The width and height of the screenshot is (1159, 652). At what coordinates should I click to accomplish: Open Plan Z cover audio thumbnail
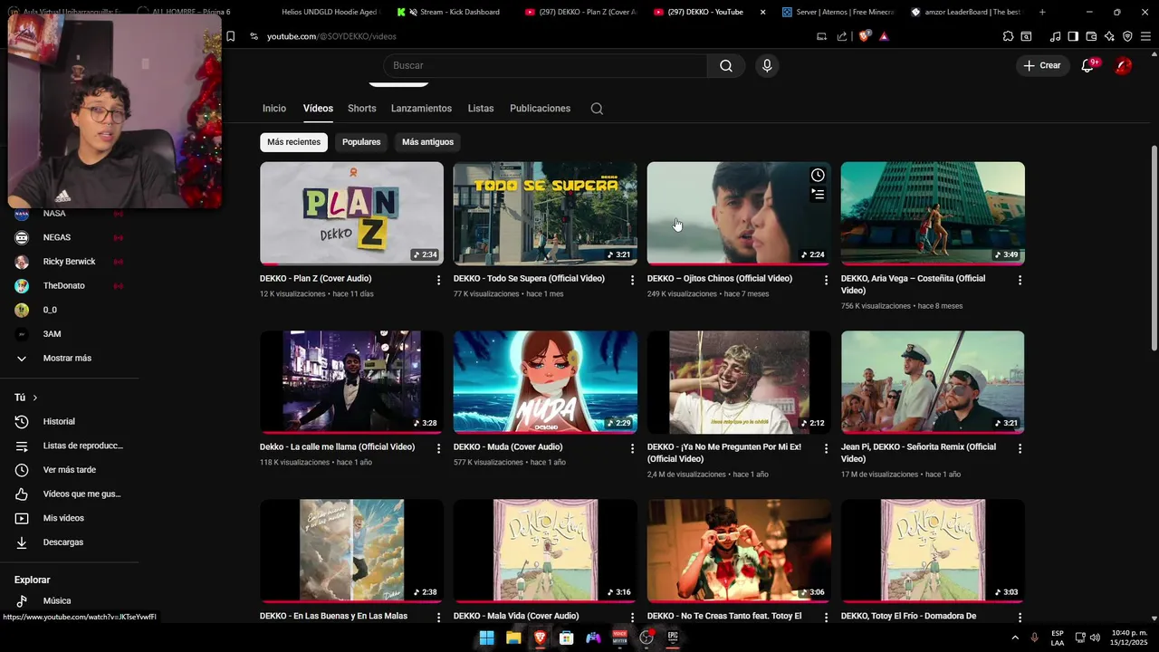pyautogui.click(x=351, y=214)
